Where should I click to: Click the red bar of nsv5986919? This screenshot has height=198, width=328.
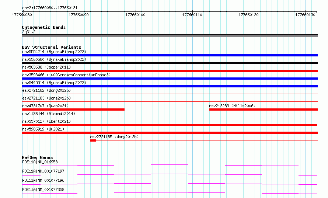coord(170,133)
